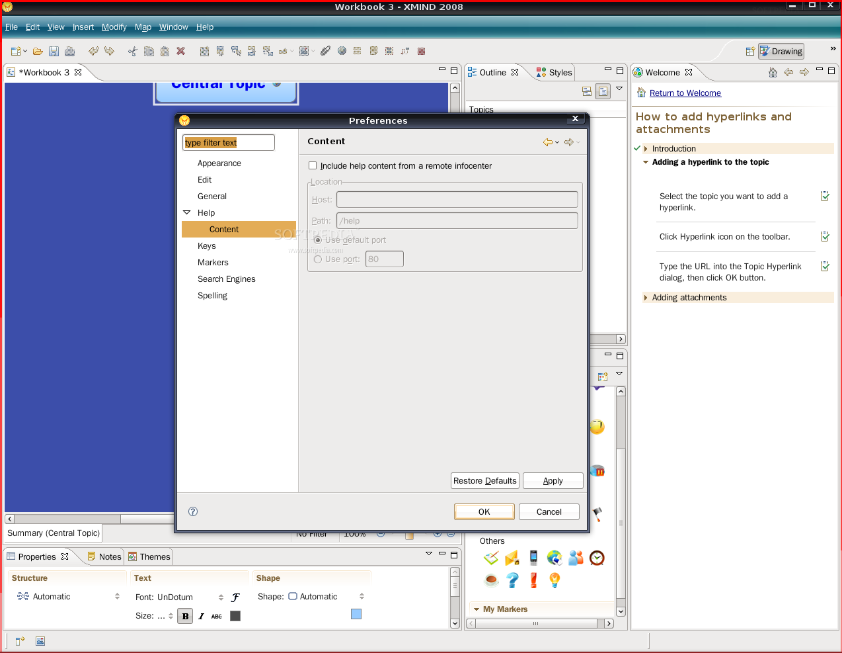Image resolution: width=842 pixels, height=653 pixels.
Task: Click the paperclip Attachment icon
Action: click(x=325, y=51)
